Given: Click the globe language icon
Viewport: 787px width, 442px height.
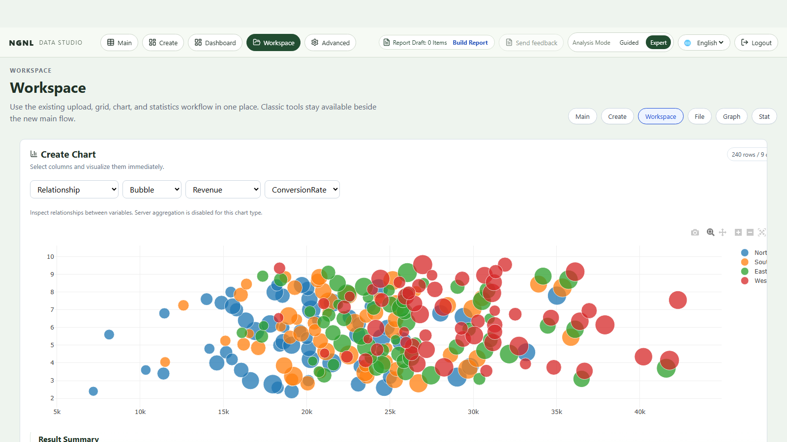Looking at the screenshot, I should point(688,43).
